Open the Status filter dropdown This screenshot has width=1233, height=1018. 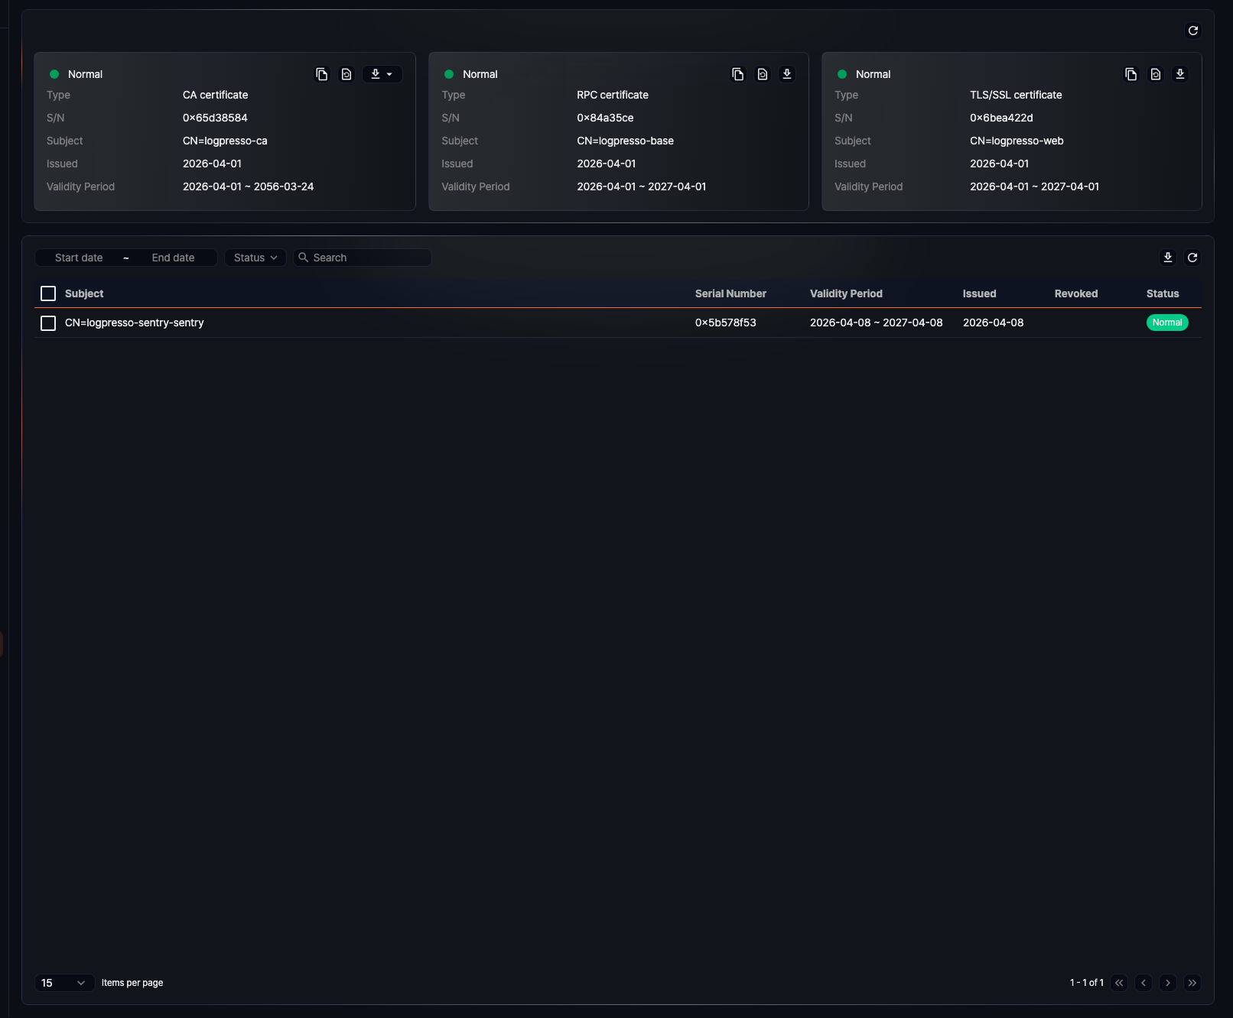255,258
